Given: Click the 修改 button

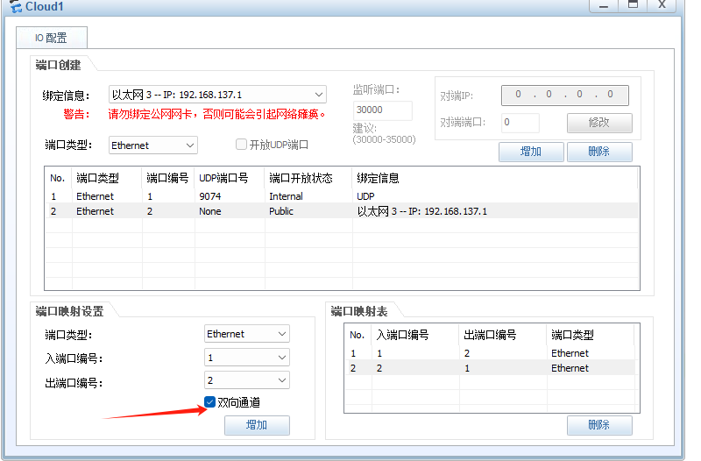Looking at the screenshot, I should coord(599,123).
